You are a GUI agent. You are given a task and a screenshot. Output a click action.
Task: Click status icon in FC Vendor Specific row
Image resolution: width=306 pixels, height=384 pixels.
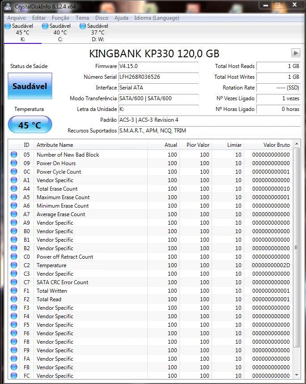point(14,375)
